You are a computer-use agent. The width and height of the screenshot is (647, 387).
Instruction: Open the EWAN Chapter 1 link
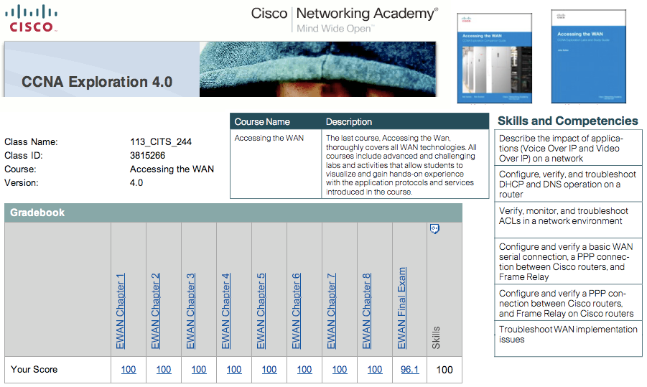120,311
